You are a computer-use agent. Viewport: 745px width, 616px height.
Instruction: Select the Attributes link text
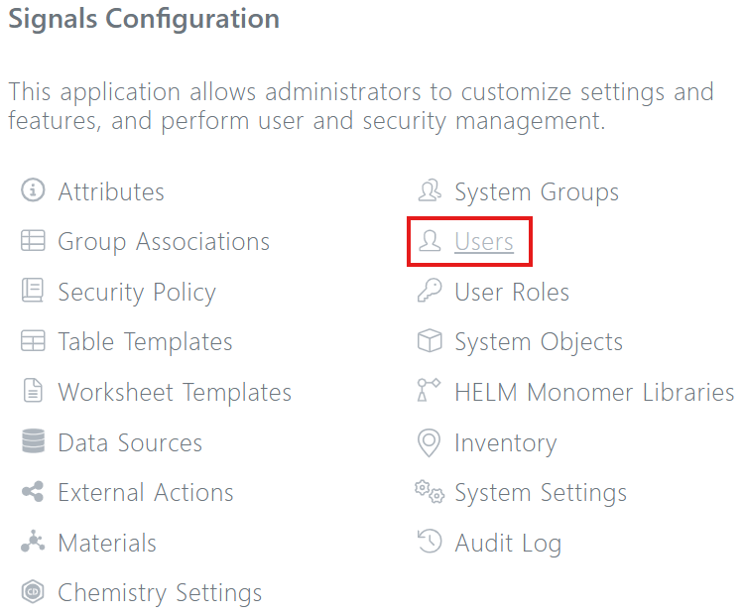[x=111, y=191]
